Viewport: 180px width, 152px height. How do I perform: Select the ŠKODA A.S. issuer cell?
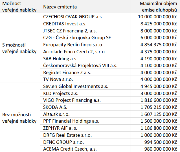(x=56, y=107)
